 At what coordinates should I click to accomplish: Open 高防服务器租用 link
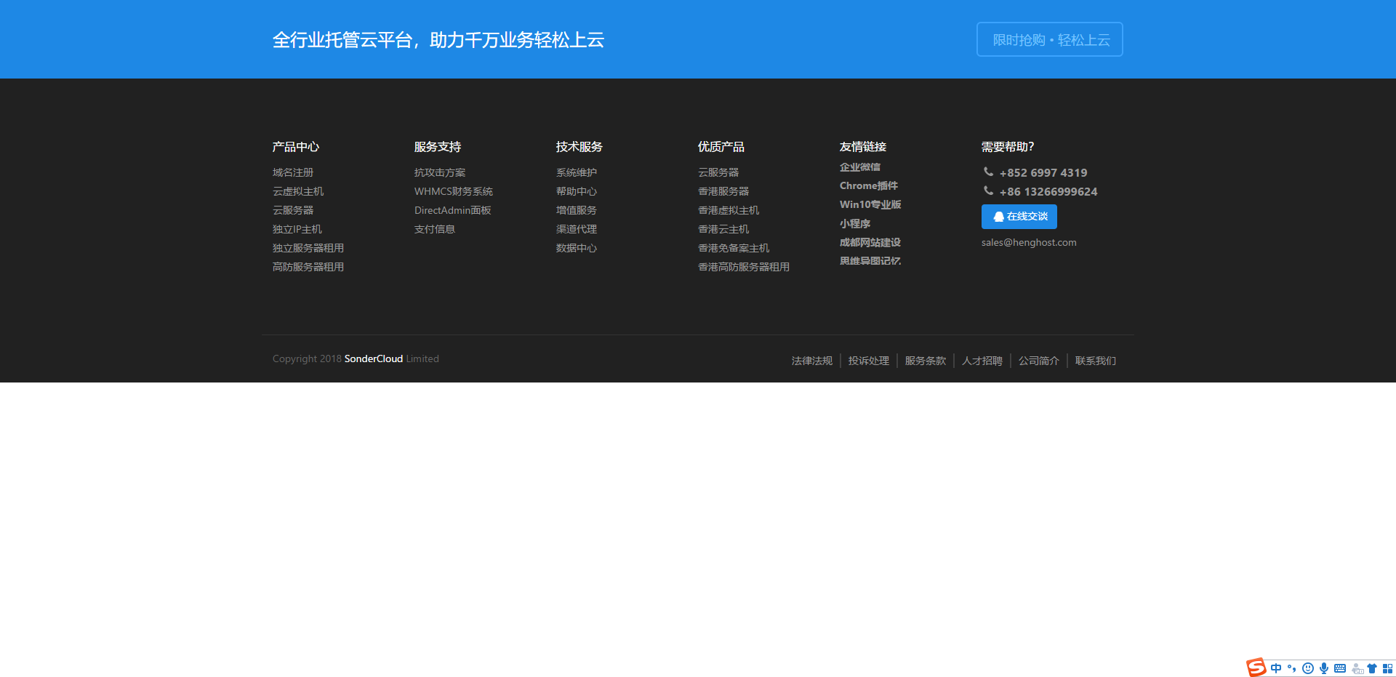[308, 267]
